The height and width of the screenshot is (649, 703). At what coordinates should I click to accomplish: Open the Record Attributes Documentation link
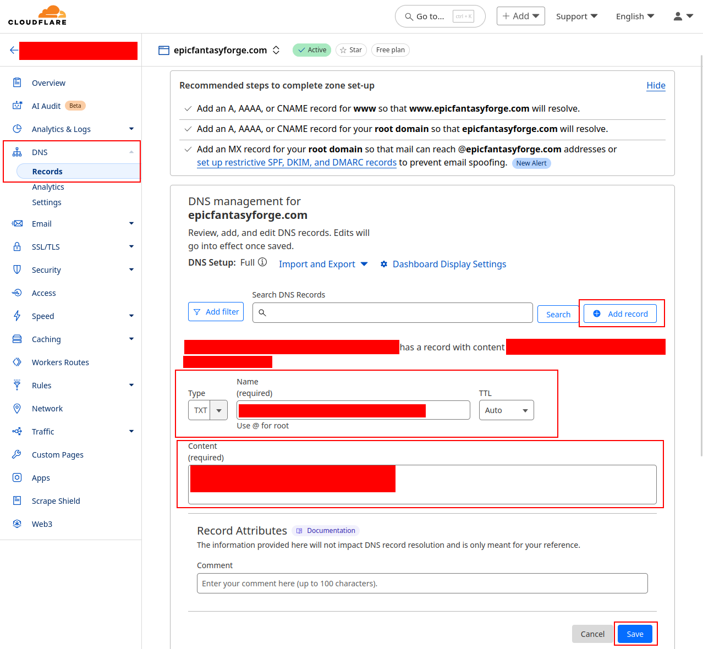tap(326, 531)
